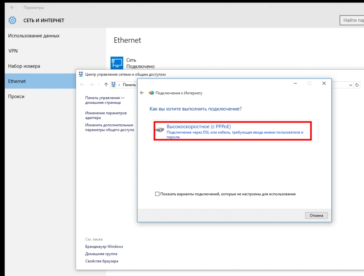Open the VPN settings section
Viewport: 364px width, 276px height.
pos(13,51)
